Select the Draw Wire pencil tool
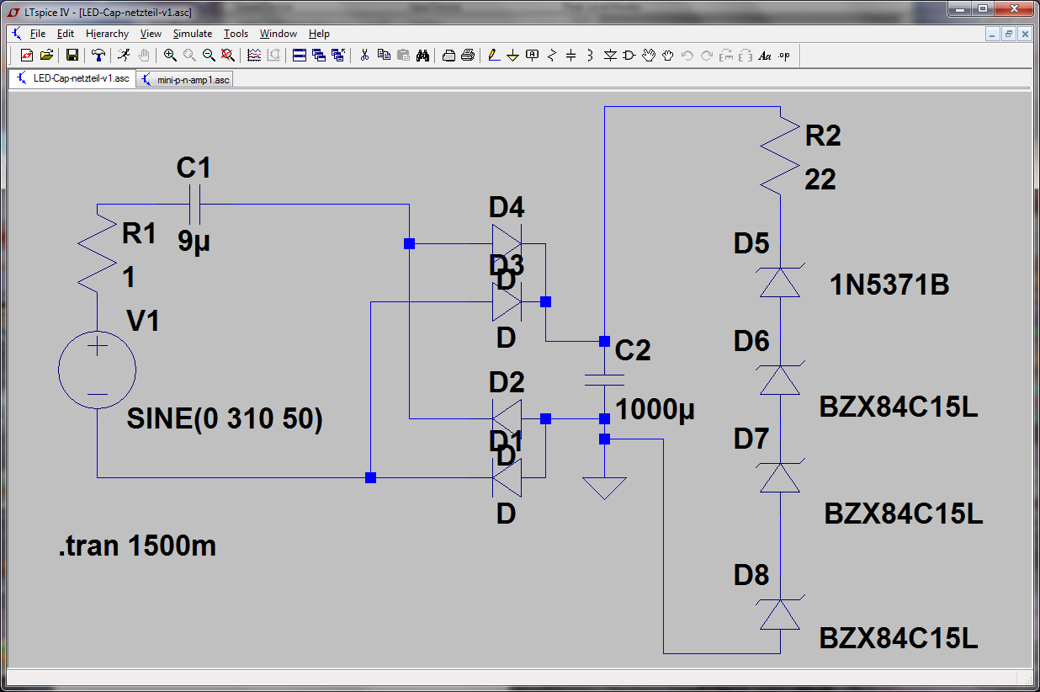Image resolution: width=1040 pixels, height=692 pixels. (x=493, y=56)
